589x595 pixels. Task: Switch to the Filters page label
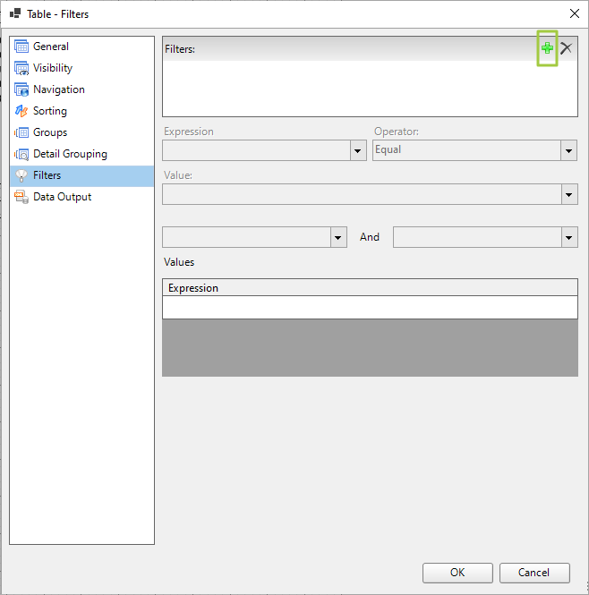click(47, 175)
